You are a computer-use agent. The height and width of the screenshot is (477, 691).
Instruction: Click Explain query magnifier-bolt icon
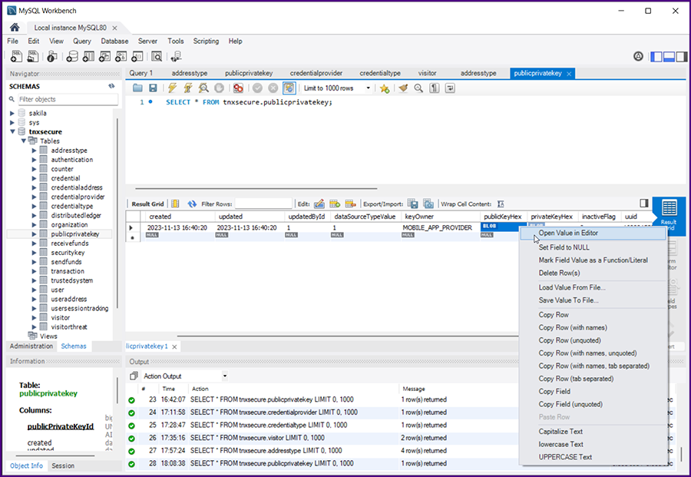(x=203, y=88)
